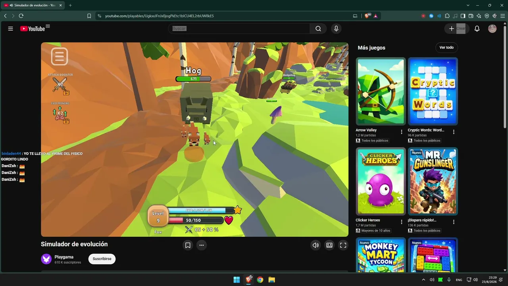Open the Clicker Heroes game thumbnail
The image size is (508, 286).
click(x=381, y=182)
